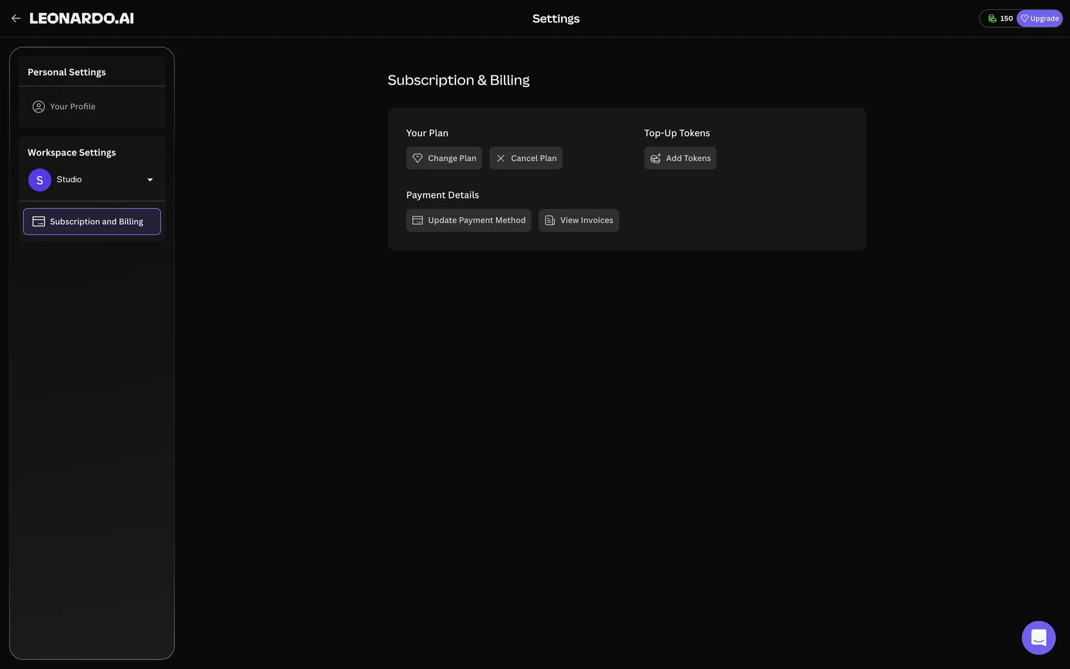
Task: Click the Top-Up Tokens label
Action: (677, 133)
